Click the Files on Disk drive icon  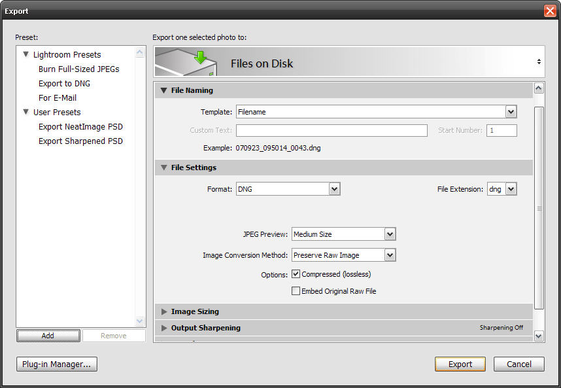pos(186,62)
